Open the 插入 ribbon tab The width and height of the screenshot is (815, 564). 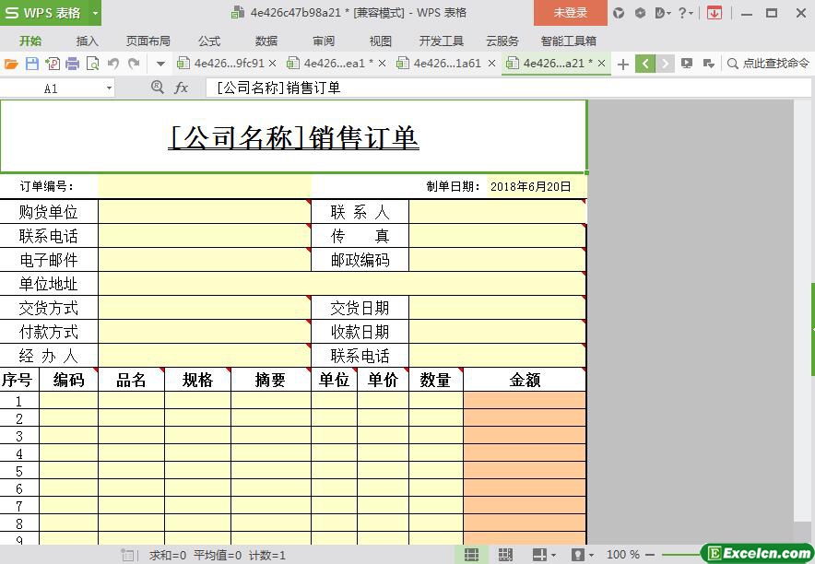pos(87,41)
